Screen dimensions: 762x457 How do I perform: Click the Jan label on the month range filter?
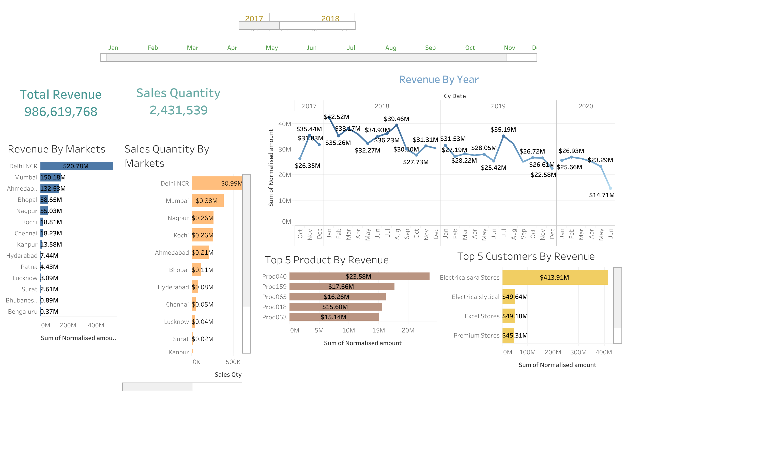click(113, 48)
